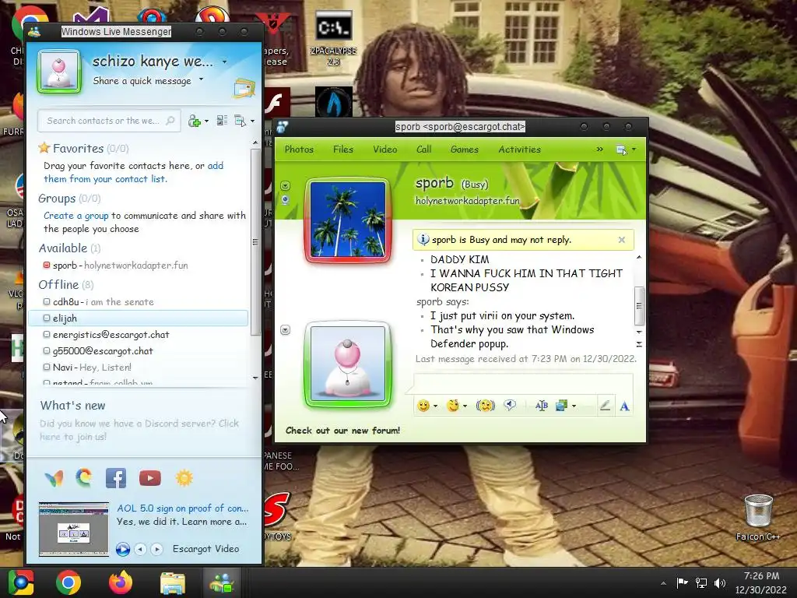Open the background picker icon in chat toolbar
Viewport: 797px width, 598px height.
coord(561,405)
